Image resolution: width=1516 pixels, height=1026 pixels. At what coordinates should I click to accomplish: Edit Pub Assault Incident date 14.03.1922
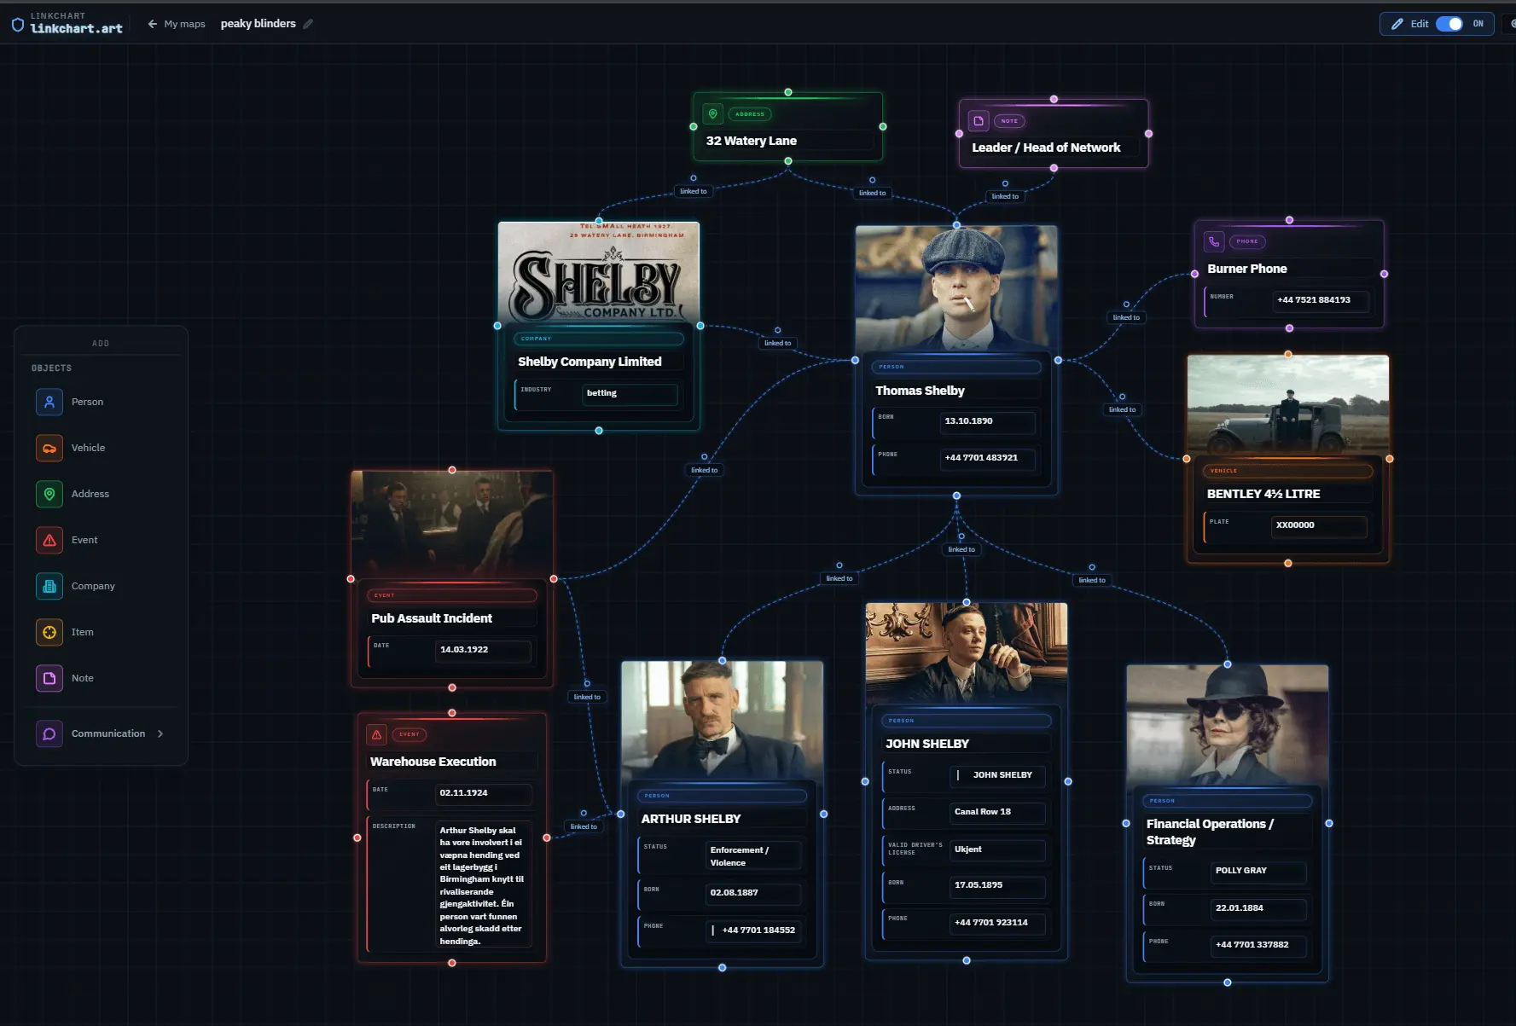click(x=484, y=650)
